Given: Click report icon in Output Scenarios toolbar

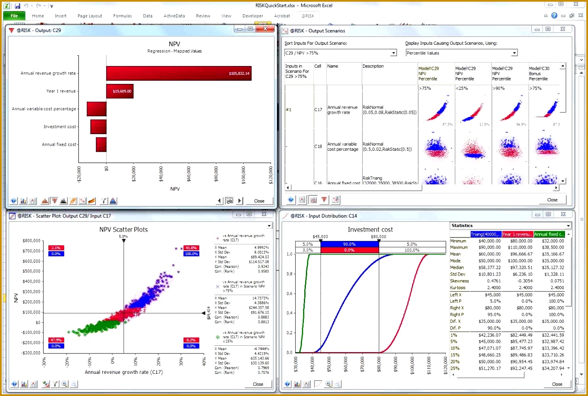Looking at the screenshot, I should 302,199.
